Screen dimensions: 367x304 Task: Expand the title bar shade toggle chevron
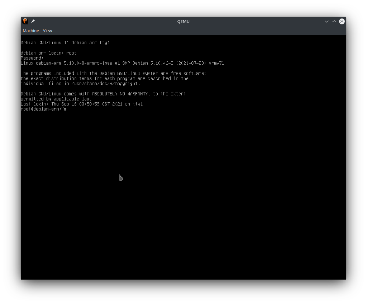[x=334, y=21]
